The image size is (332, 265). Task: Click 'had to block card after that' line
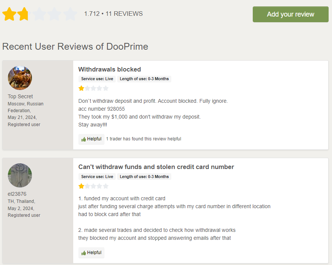[x=109, y=214]
